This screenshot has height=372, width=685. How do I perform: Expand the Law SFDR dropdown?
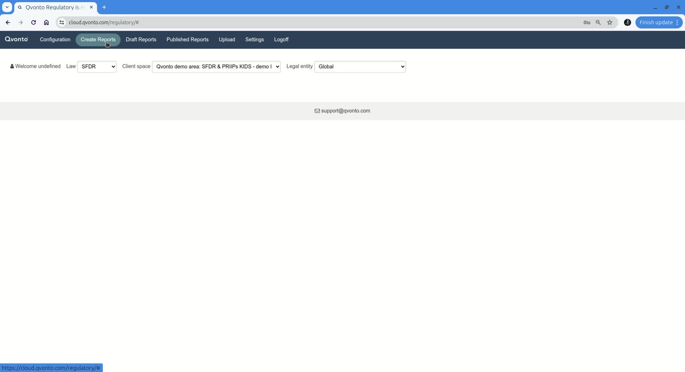(97, 67)
